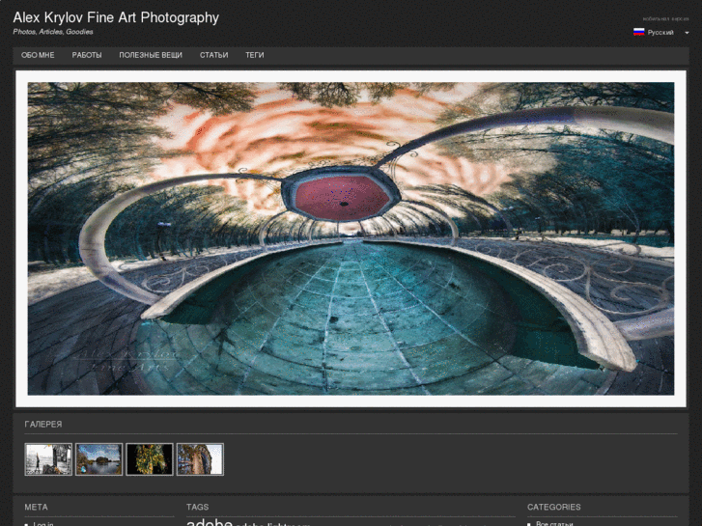Click the Russian flag icon
This screenshot has width=702, height=526.
639,32
